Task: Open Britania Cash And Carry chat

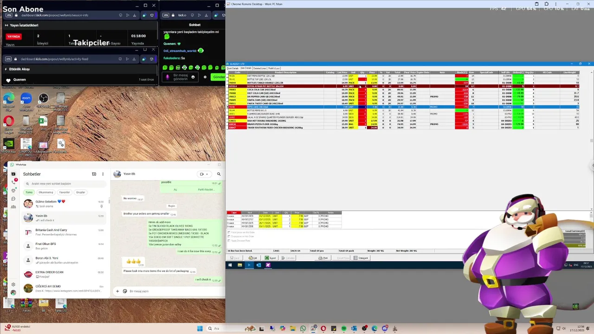Action: 65,232
